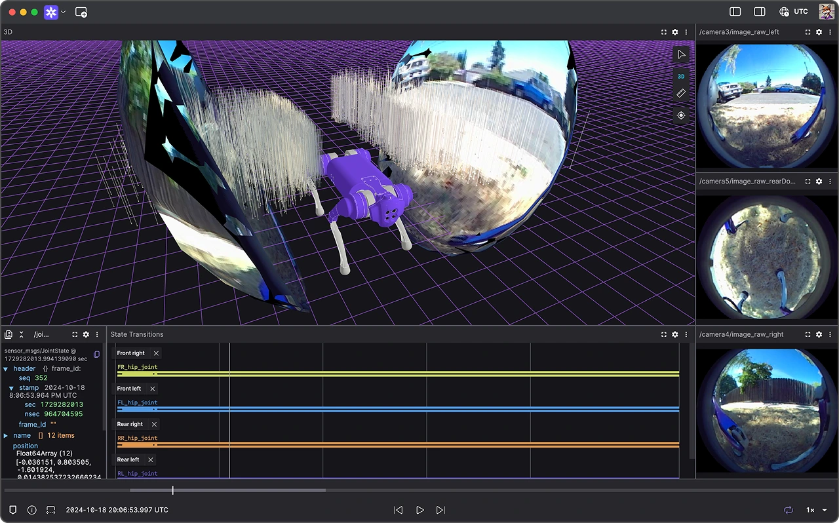This screenshot has height=523, width=839.
Task: Click the FR_hip_joint yellow state bar
Action: coord(398,374)
